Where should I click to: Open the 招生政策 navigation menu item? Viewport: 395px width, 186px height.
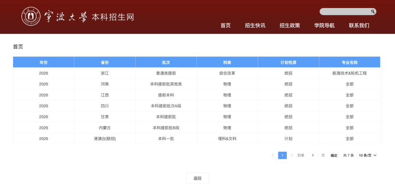pos(290,26)
